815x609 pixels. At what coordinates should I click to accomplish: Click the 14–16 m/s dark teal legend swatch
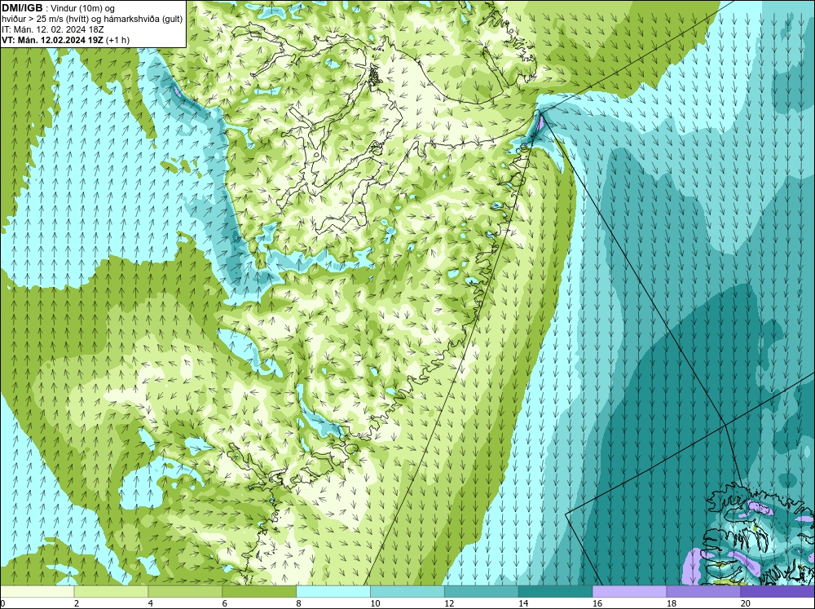(x=555, y=591)
